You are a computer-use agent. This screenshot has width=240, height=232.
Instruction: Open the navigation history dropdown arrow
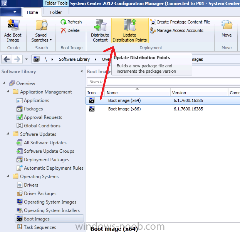point(26,59)
